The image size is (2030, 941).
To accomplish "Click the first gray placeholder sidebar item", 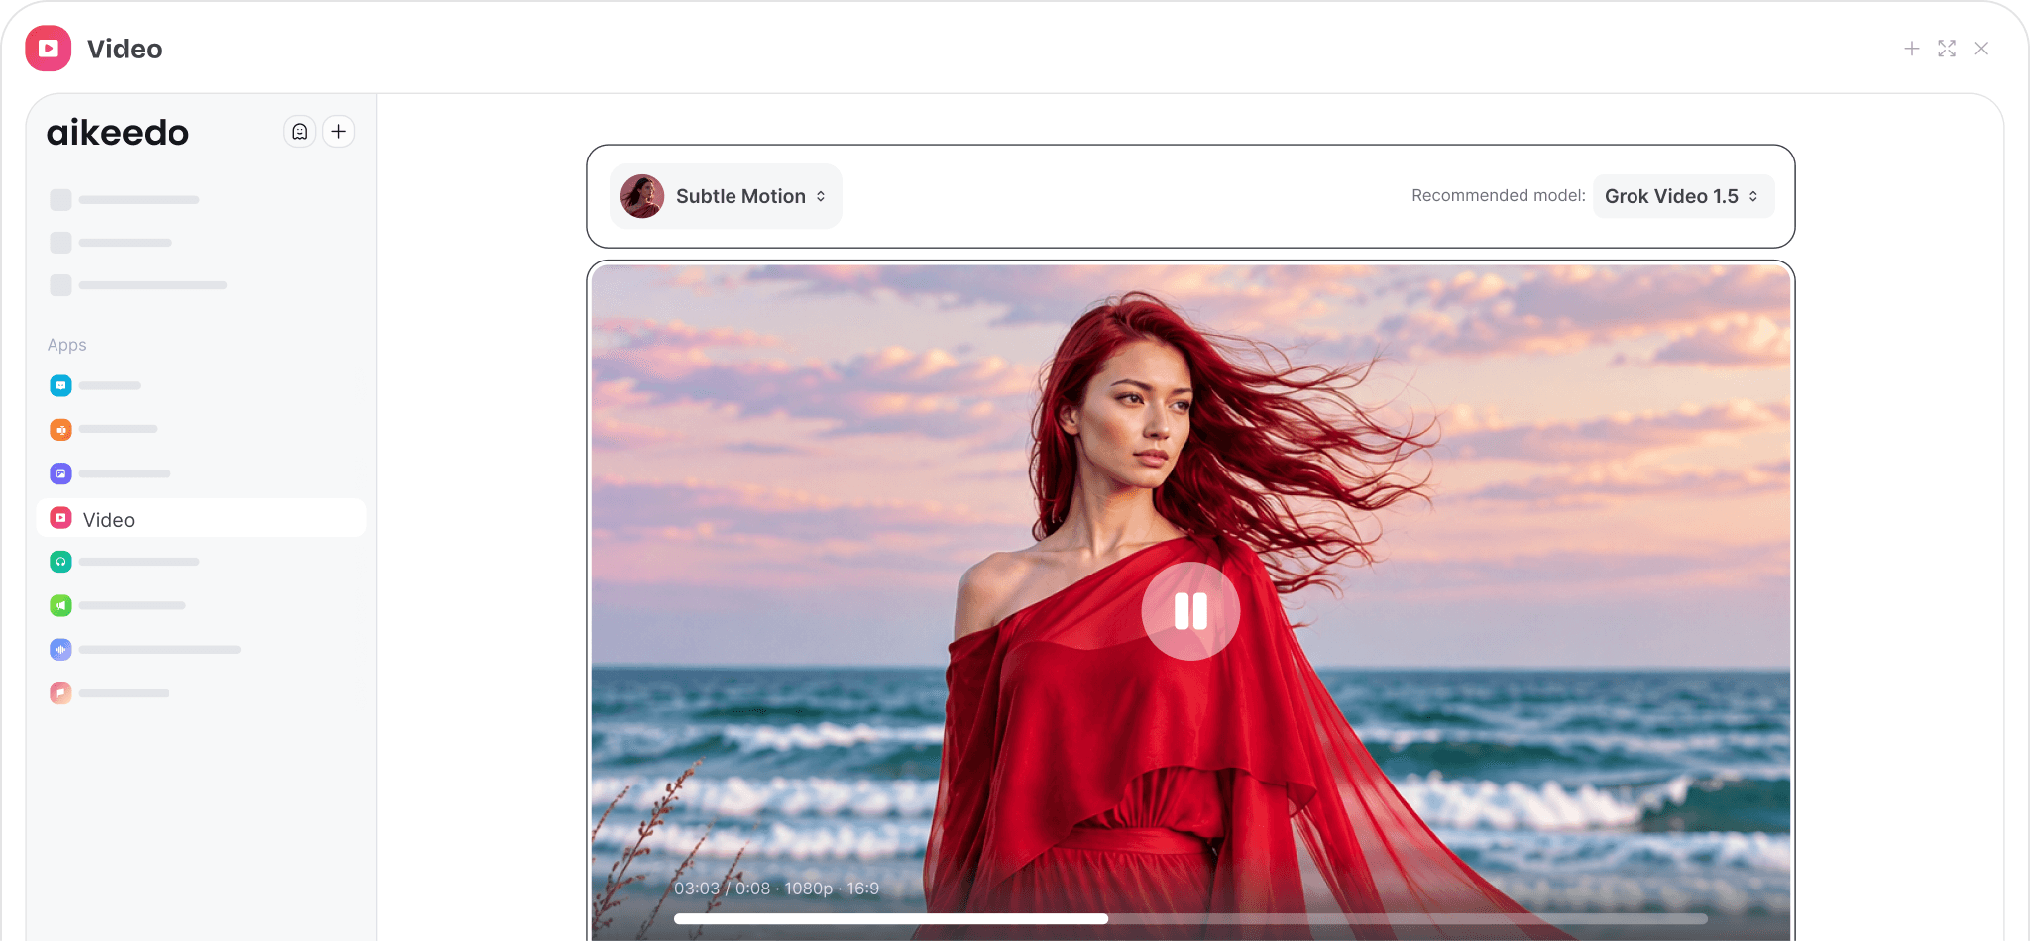I will 125,200.
